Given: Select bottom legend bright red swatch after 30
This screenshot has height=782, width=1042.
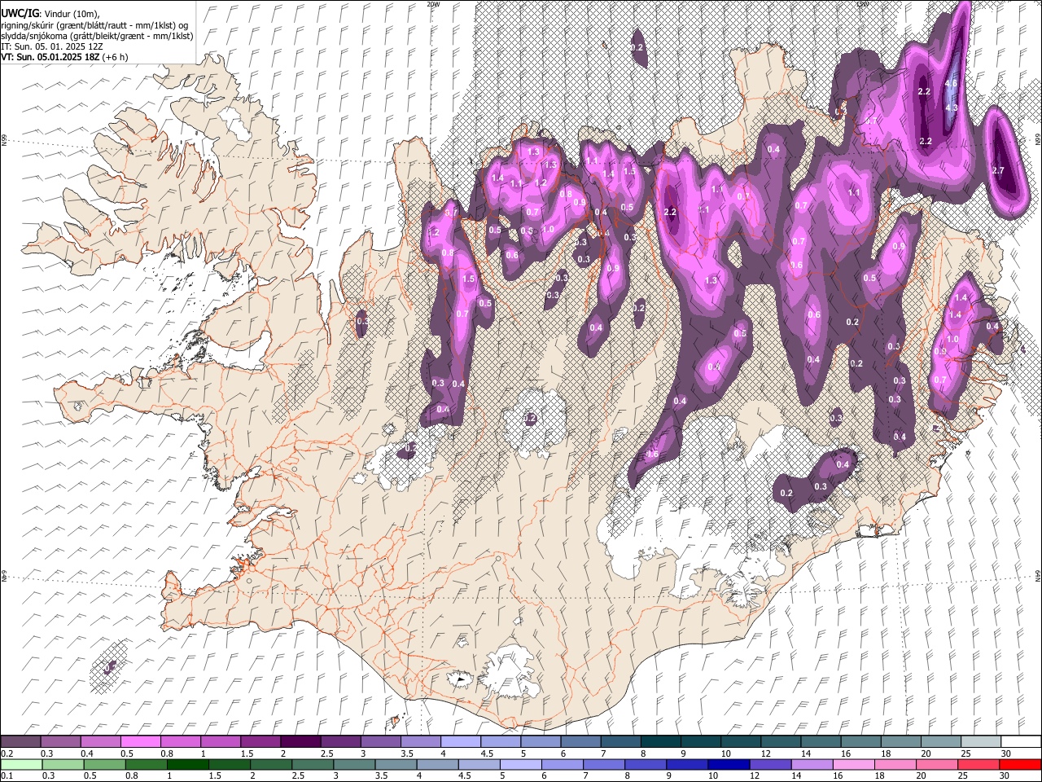Looking at the screenshot, I should [1019, 765].
